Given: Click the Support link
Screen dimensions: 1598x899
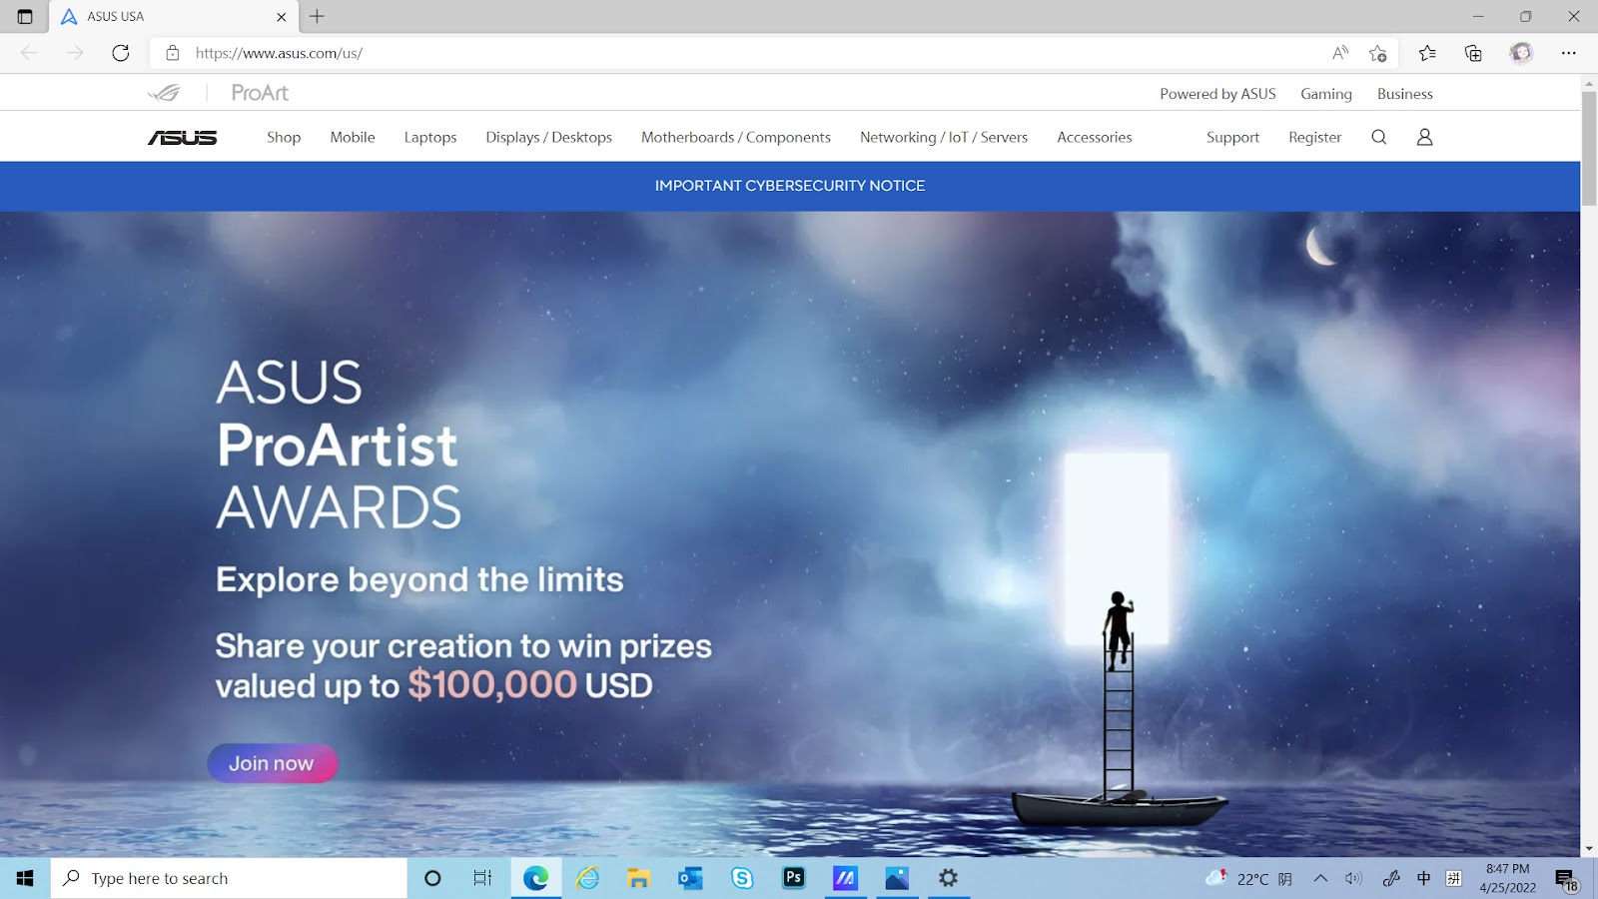Looking at the screenshot, I should [1232, 137].
